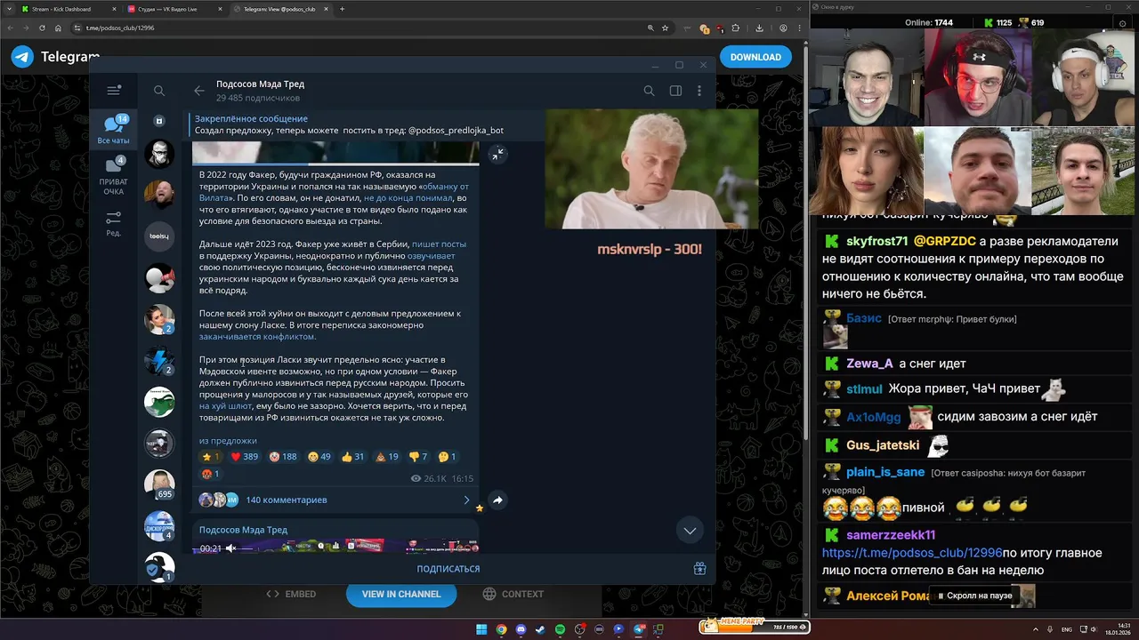Open browser tab search dropdown
The image size is (1139, 640).
(x=7, y=9)
